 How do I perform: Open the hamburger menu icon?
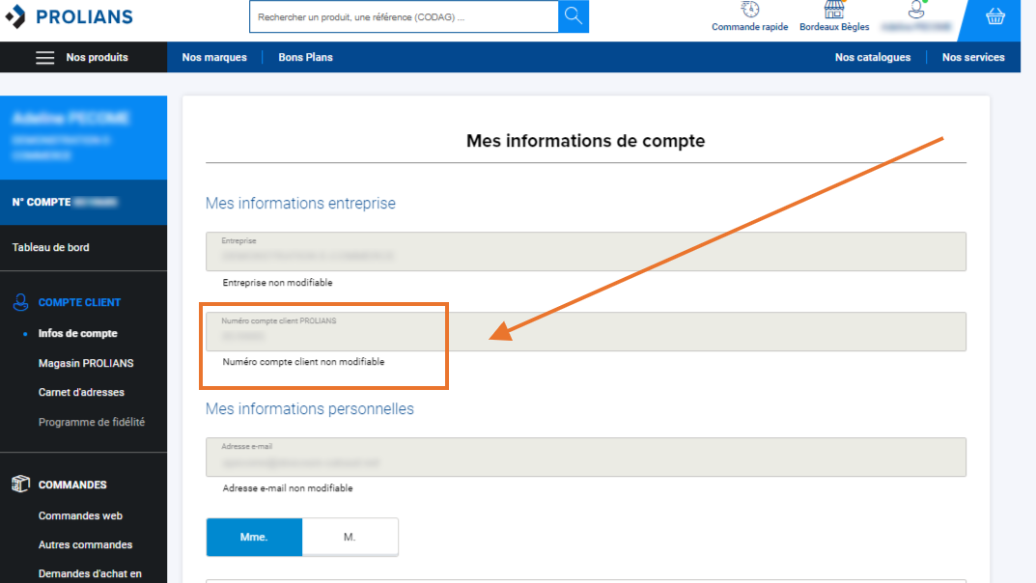(45, 58)
